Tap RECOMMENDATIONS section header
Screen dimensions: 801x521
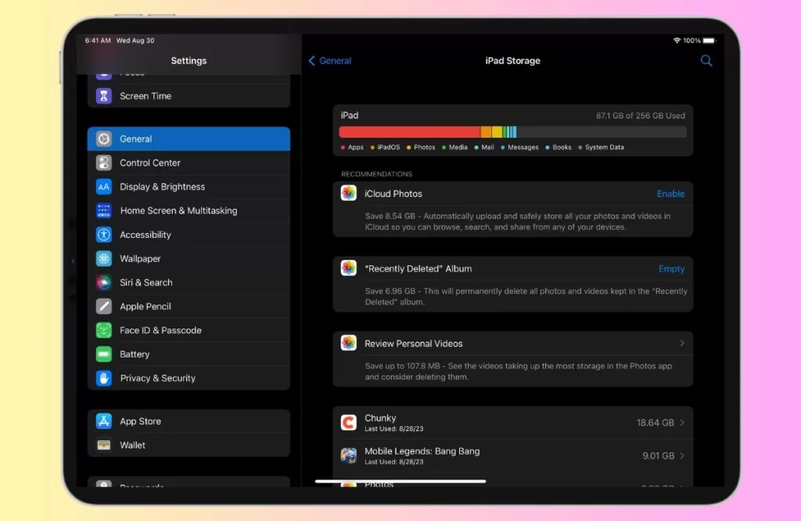(x=376, y=174)
